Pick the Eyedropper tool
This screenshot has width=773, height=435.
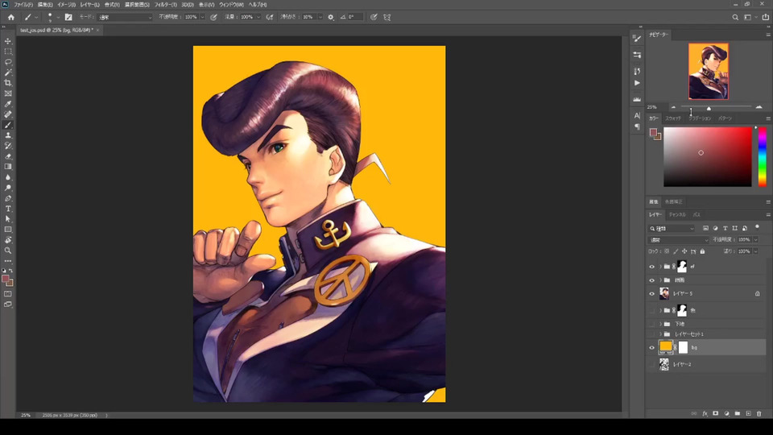(8, 104)
